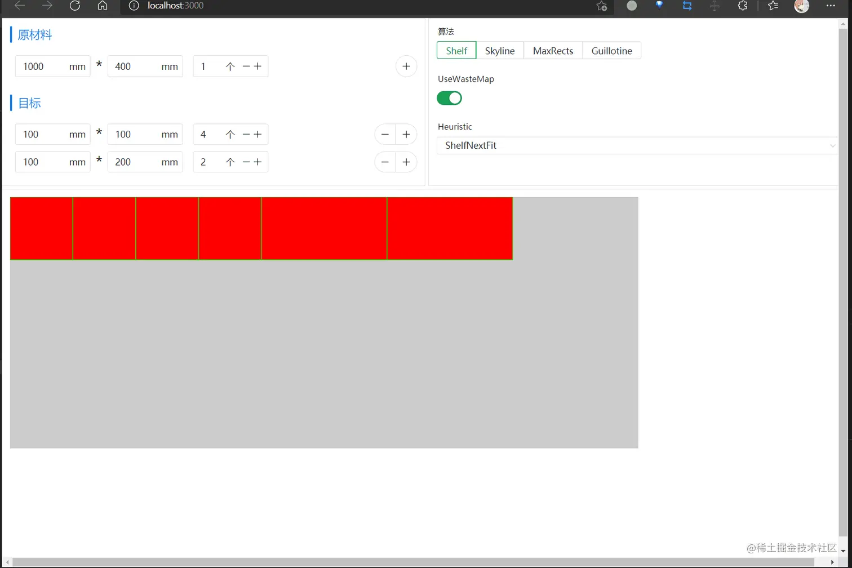852x568 pixels.
Task: Open the user profile avatar
Action: (801, 6)
